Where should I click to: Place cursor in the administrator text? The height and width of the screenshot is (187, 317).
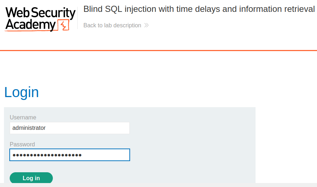pos(29,128)
